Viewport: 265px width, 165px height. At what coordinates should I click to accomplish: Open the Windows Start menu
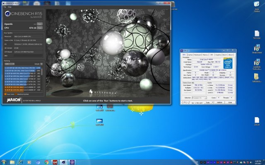tap(3, 162)
